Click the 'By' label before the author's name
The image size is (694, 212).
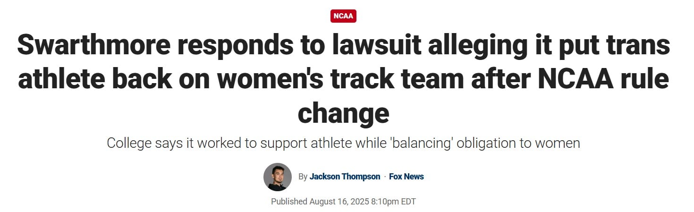click(x=303, y=177)
